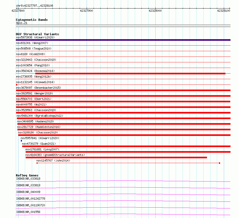Select the purple nsv5973938 variant bar
This screenshot has width=238, height=218.
click(123, 40)
